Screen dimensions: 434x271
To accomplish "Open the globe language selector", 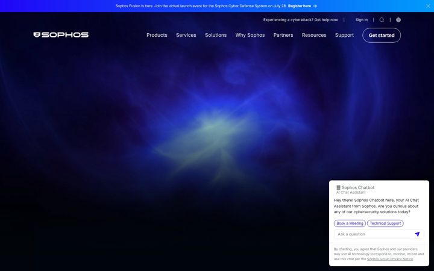I will click(398, 20).
